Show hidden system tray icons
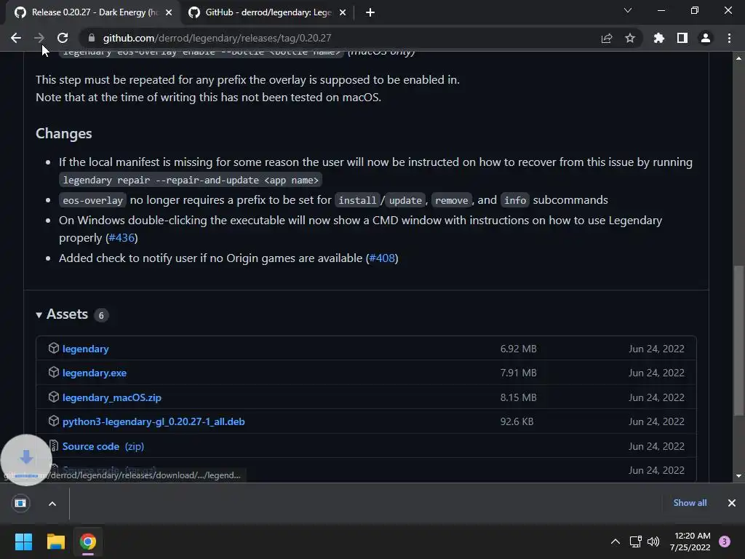The image size is (745, 559). (615, 542)
